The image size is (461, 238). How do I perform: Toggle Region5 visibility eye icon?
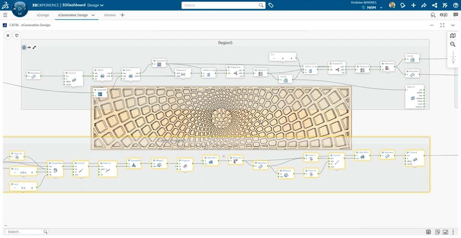[29, 48]
